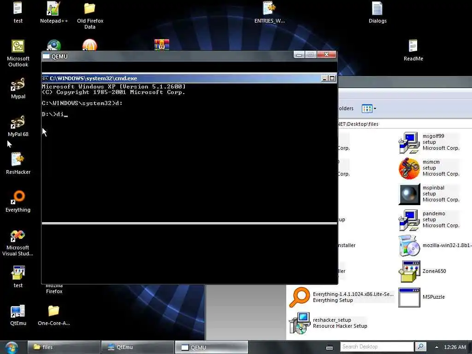
Task: Select the reshacker_setup file
Action: coord(328,323)
